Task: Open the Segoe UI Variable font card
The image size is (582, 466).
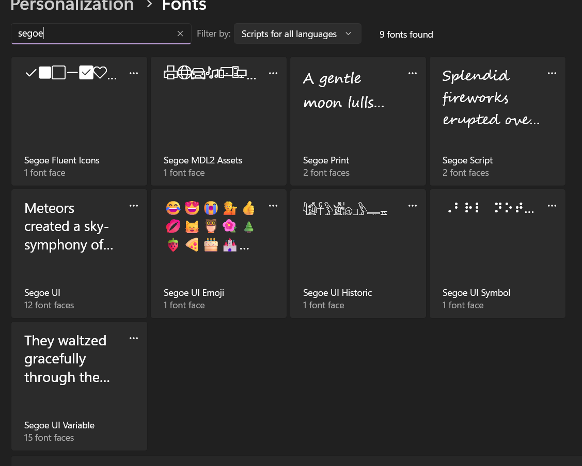Action: [x=79, y=386]
